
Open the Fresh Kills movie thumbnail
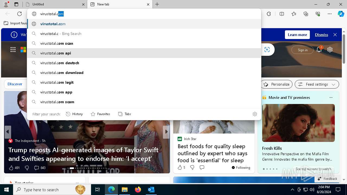point(298,123)
